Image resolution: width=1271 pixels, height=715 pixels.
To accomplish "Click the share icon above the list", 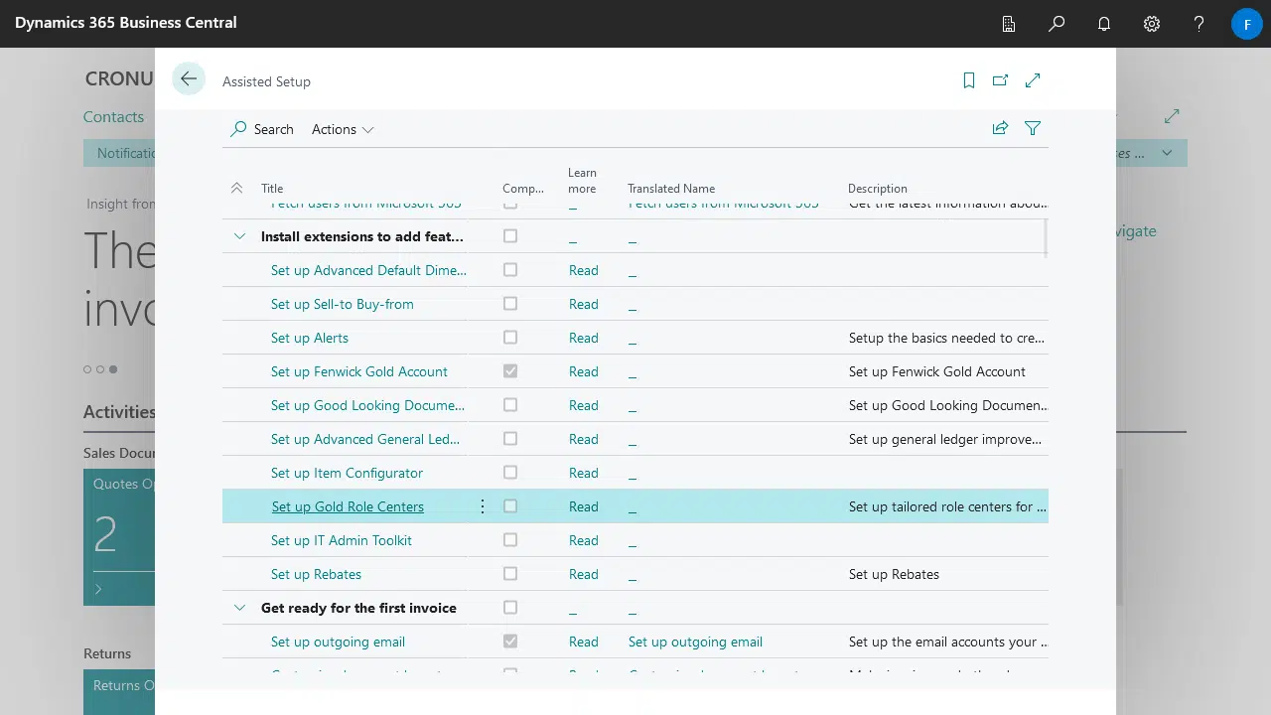I will (1000, 128).
